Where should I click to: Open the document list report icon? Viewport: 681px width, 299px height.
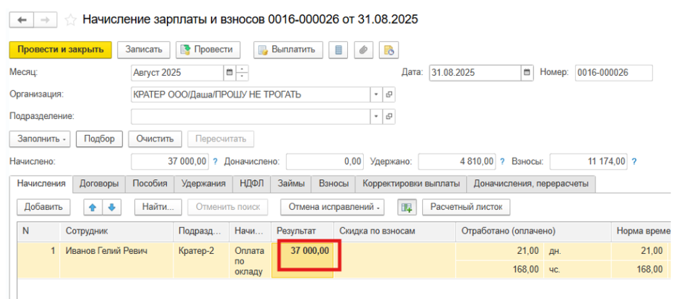[340, 49]
